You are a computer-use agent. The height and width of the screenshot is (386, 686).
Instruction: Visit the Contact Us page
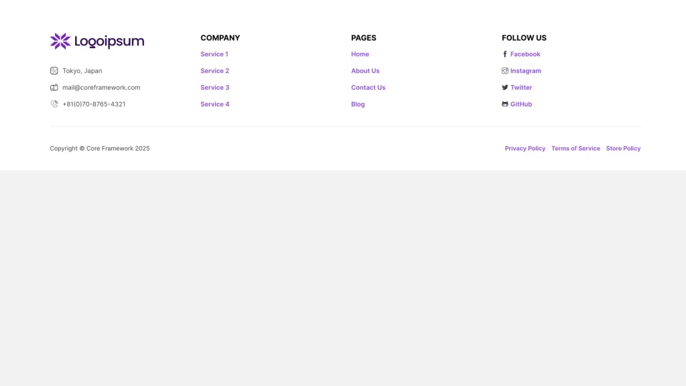click(368, 88)
